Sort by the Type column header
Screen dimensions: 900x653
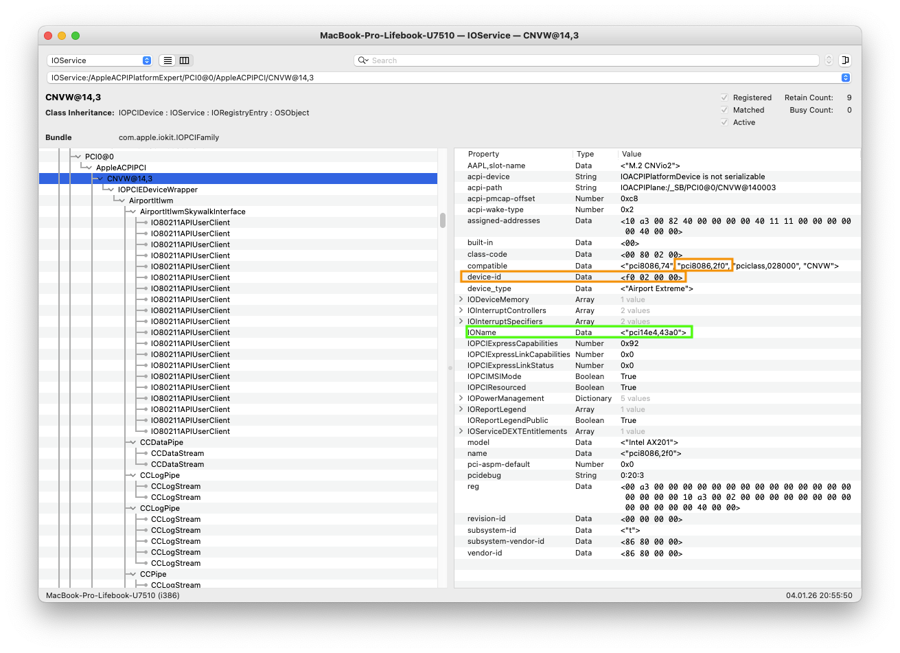click(x=585, y=154)
